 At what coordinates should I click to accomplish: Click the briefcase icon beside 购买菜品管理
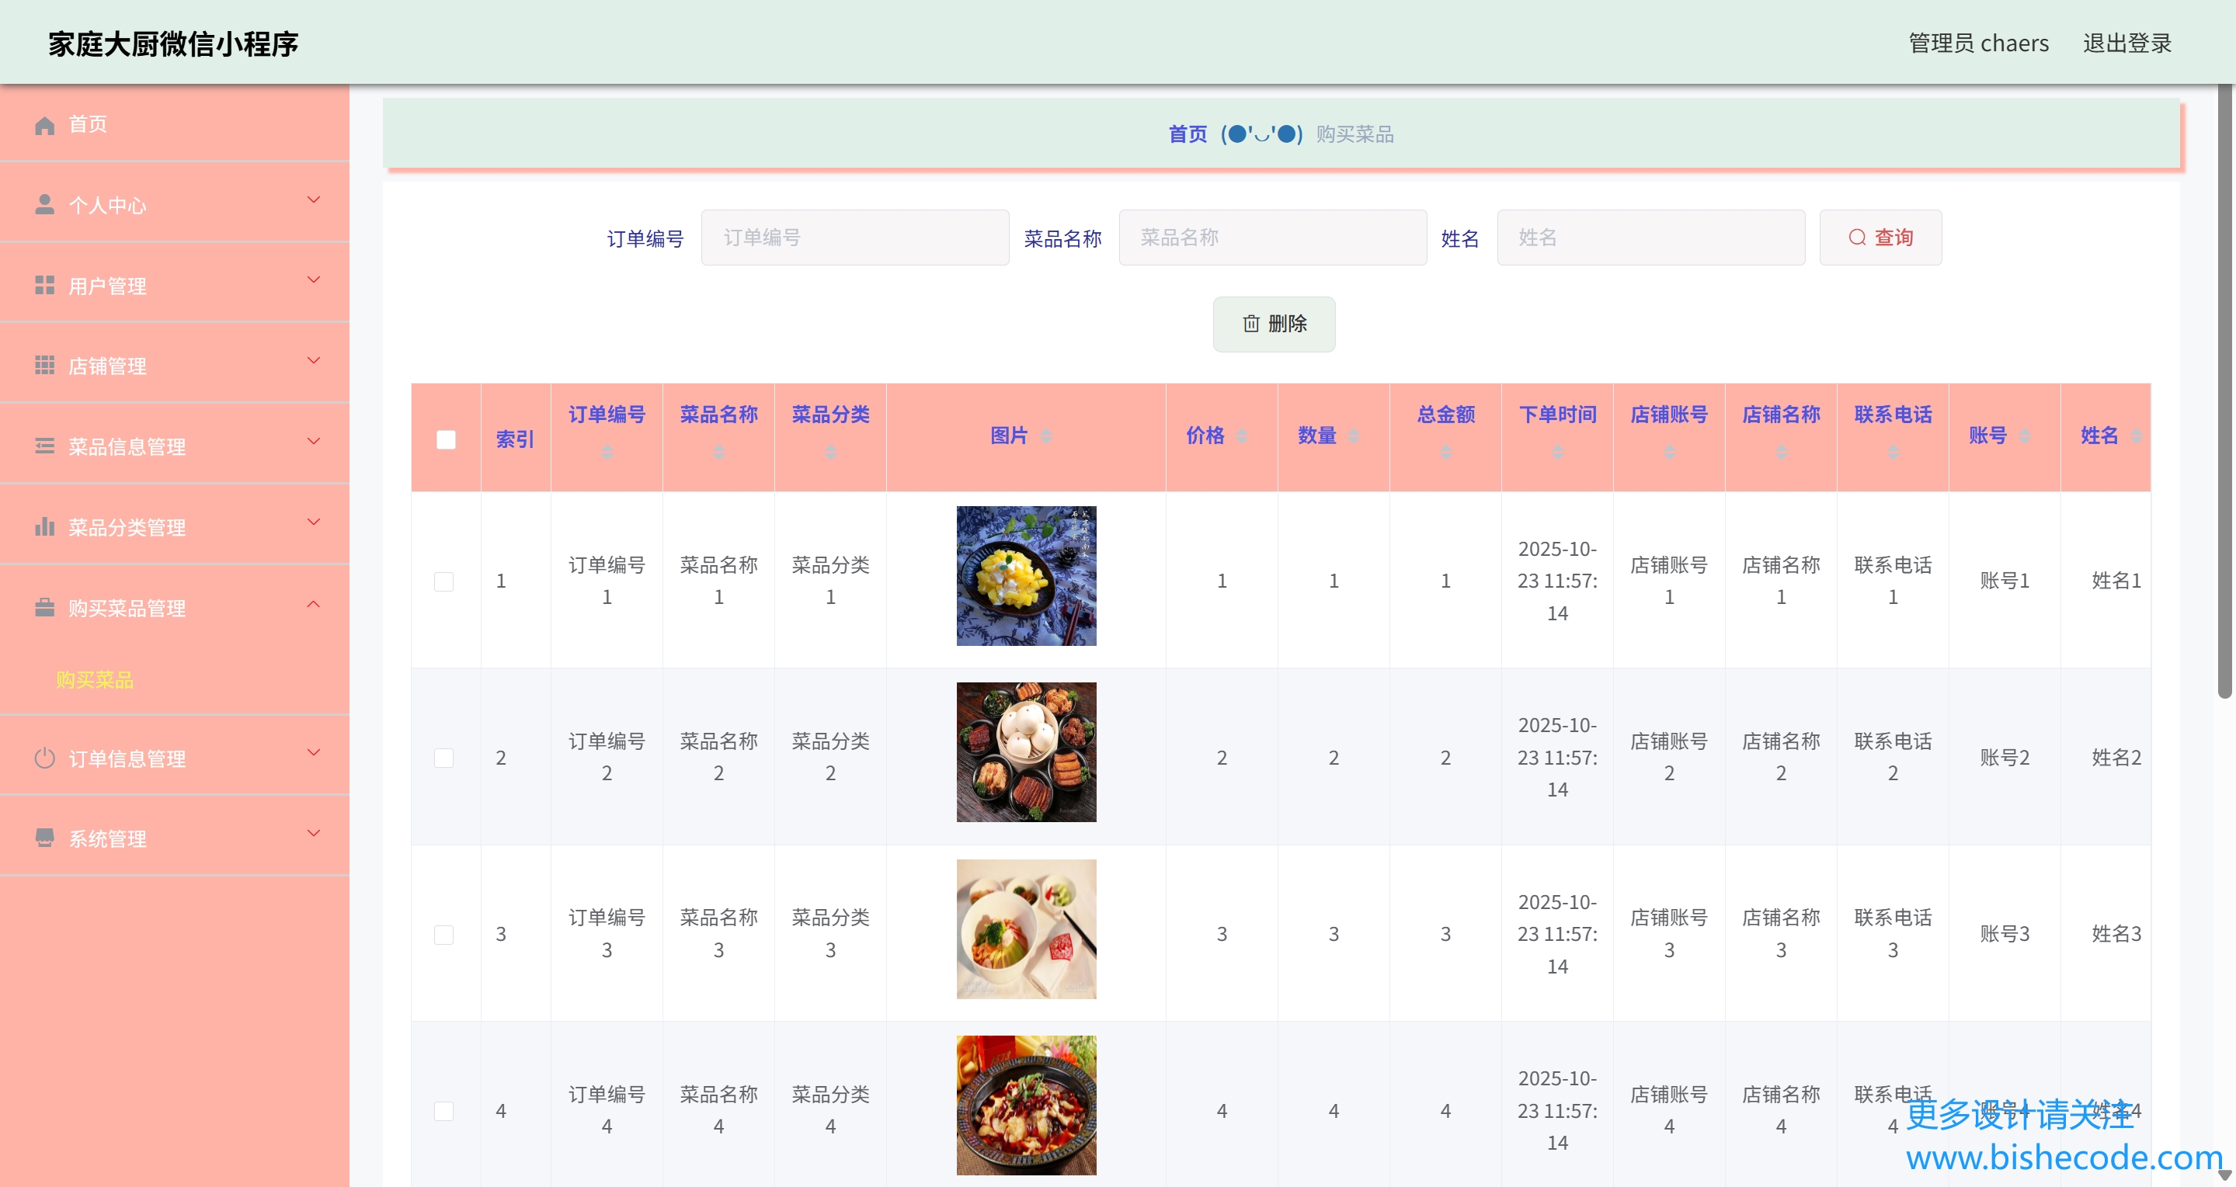point(44,607)
